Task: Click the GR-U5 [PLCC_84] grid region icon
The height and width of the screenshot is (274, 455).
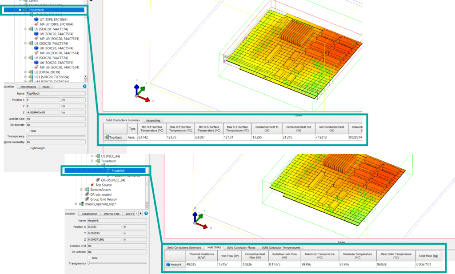Action: pyautogui.click(x=97, y=180)
